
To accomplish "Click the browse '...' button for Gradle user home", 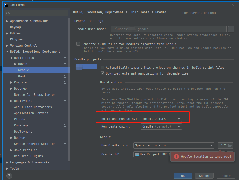I will point(231,29).
